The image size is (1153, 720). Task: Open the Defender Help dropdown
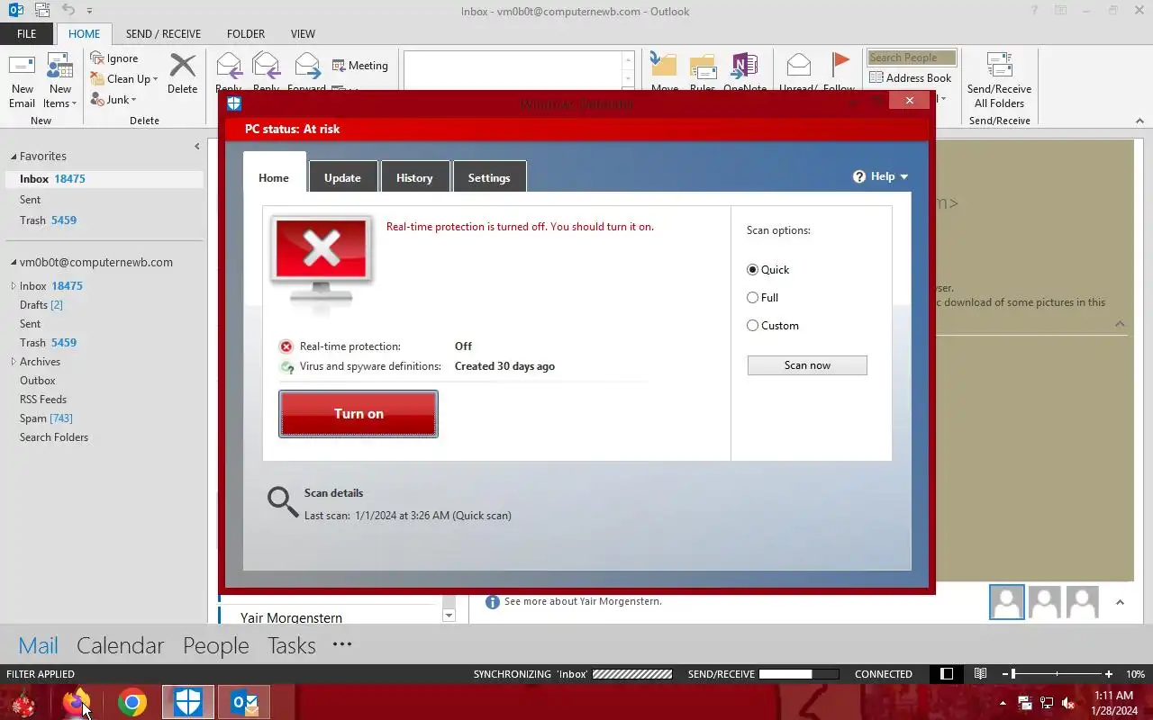pos(880,176)
